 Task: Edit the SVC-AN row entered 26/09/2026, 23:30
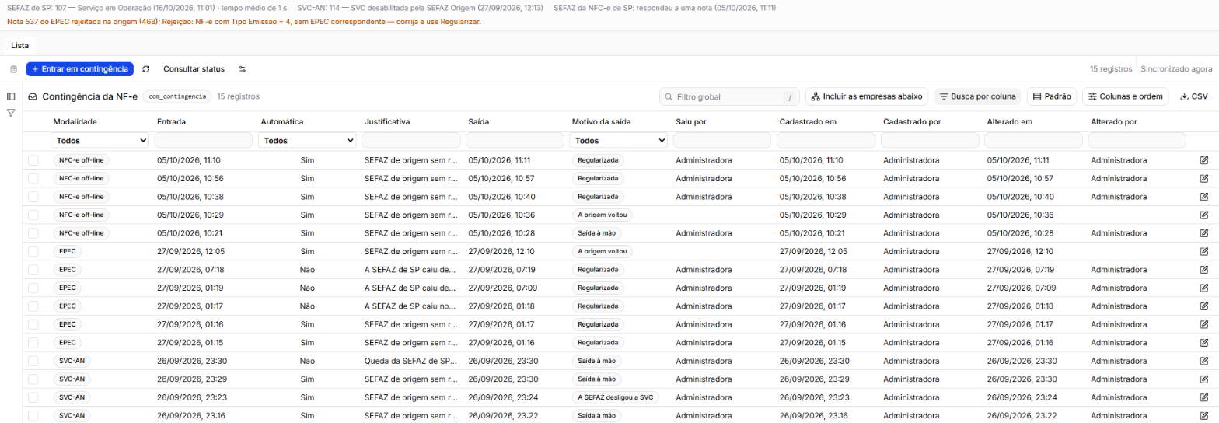point(1204,361)
